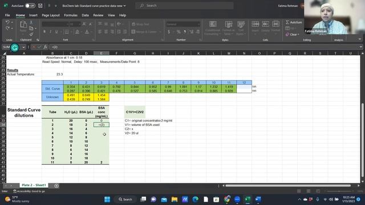The image size is (365, 205).
Task: Open Conditional Formatting menu
Action: (213, 28)
